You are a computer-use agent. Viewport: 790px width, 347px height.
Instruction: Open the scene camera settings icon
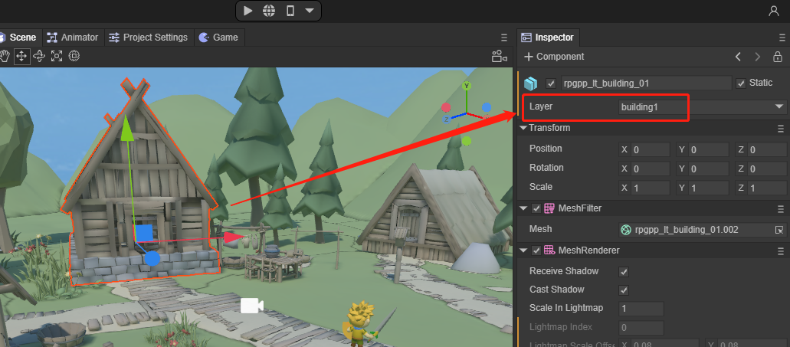coord(499,57)
